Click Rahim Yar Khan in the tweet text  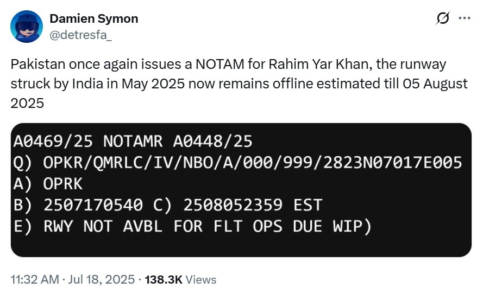(320, 65)
